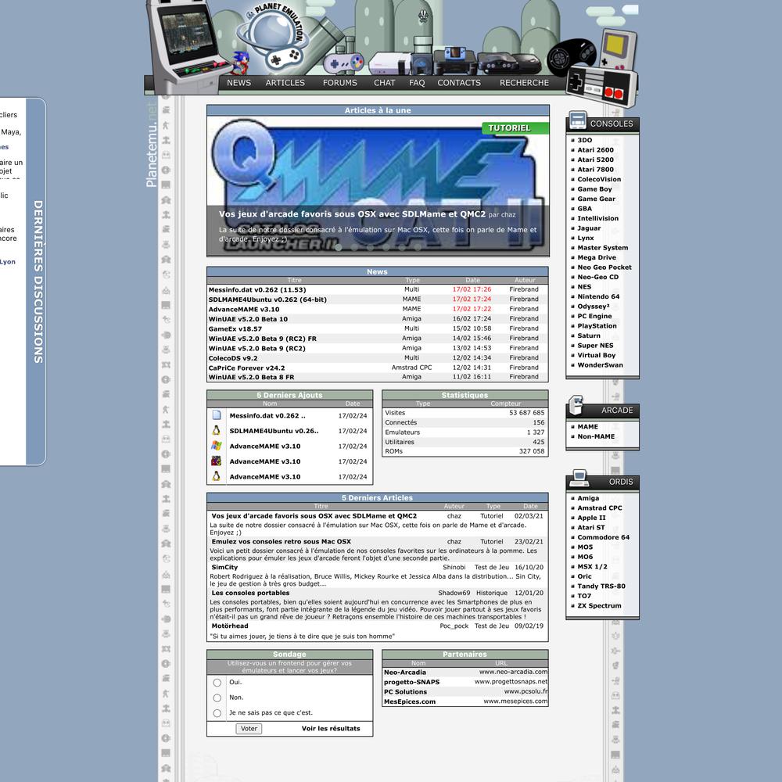
Task: Open the Super NES console section
Action: 595,346
